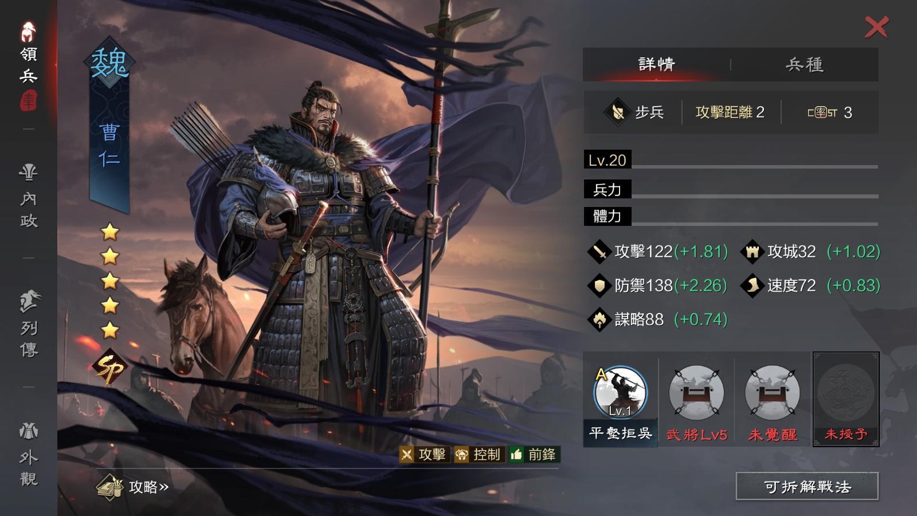
Task: Click the 步兵 infantry type icon
Action: tap(617, 112)
